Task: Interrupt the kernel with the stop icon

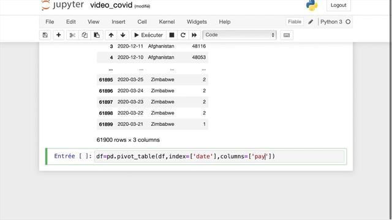Action: pyautogui.click(x=171, y=35)
